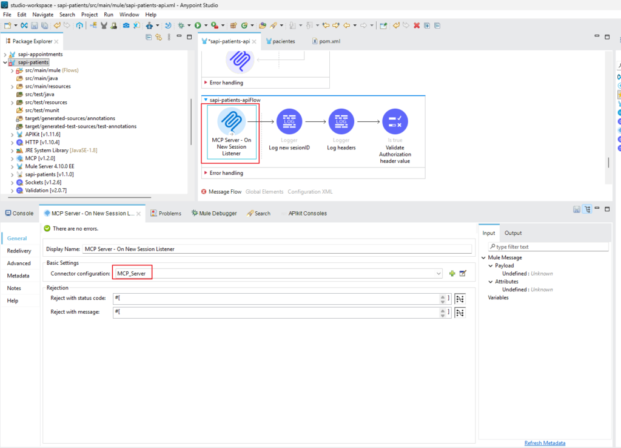The image size is (621, 448).
Task: Expand the src/main/mule folder
Action: point(12,70)
